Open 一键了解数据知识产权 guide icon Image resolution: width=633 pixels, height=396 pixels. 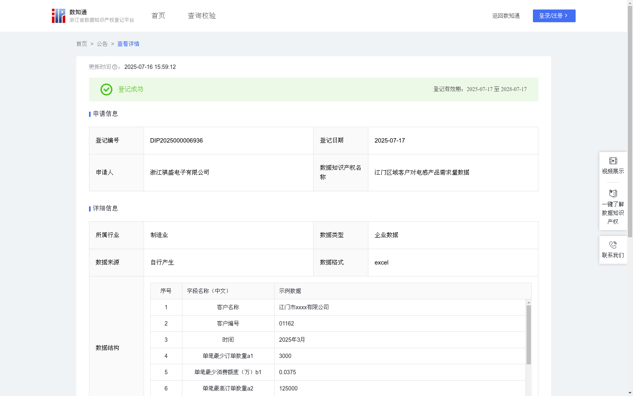tap(613, 194)
